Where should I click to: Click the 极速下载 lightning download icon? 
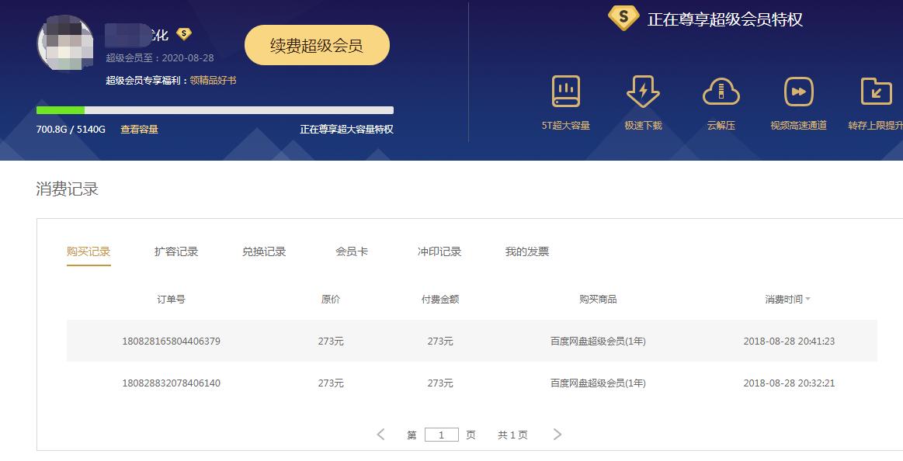point(643,92)
